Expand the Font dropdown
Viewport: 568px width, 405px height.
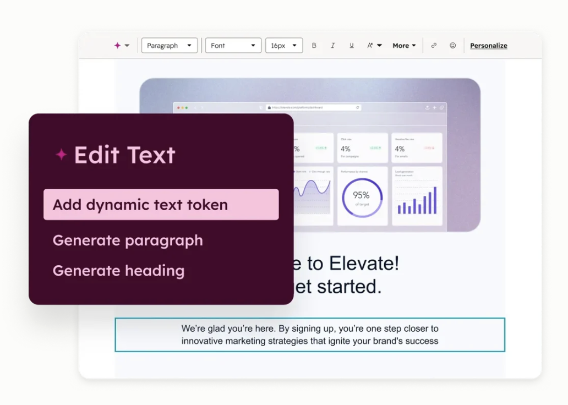233,46
